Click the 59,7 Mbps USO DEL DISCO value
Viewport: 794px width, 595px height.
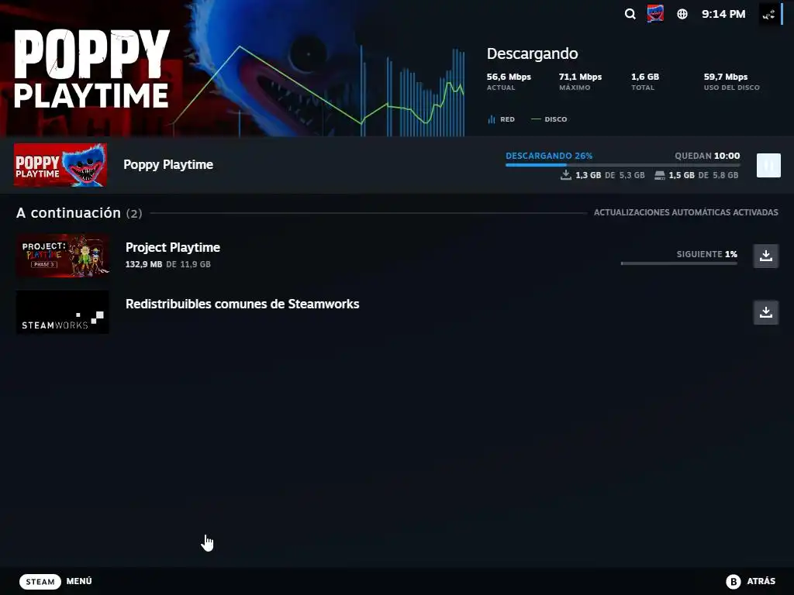(x=725, y=77)
